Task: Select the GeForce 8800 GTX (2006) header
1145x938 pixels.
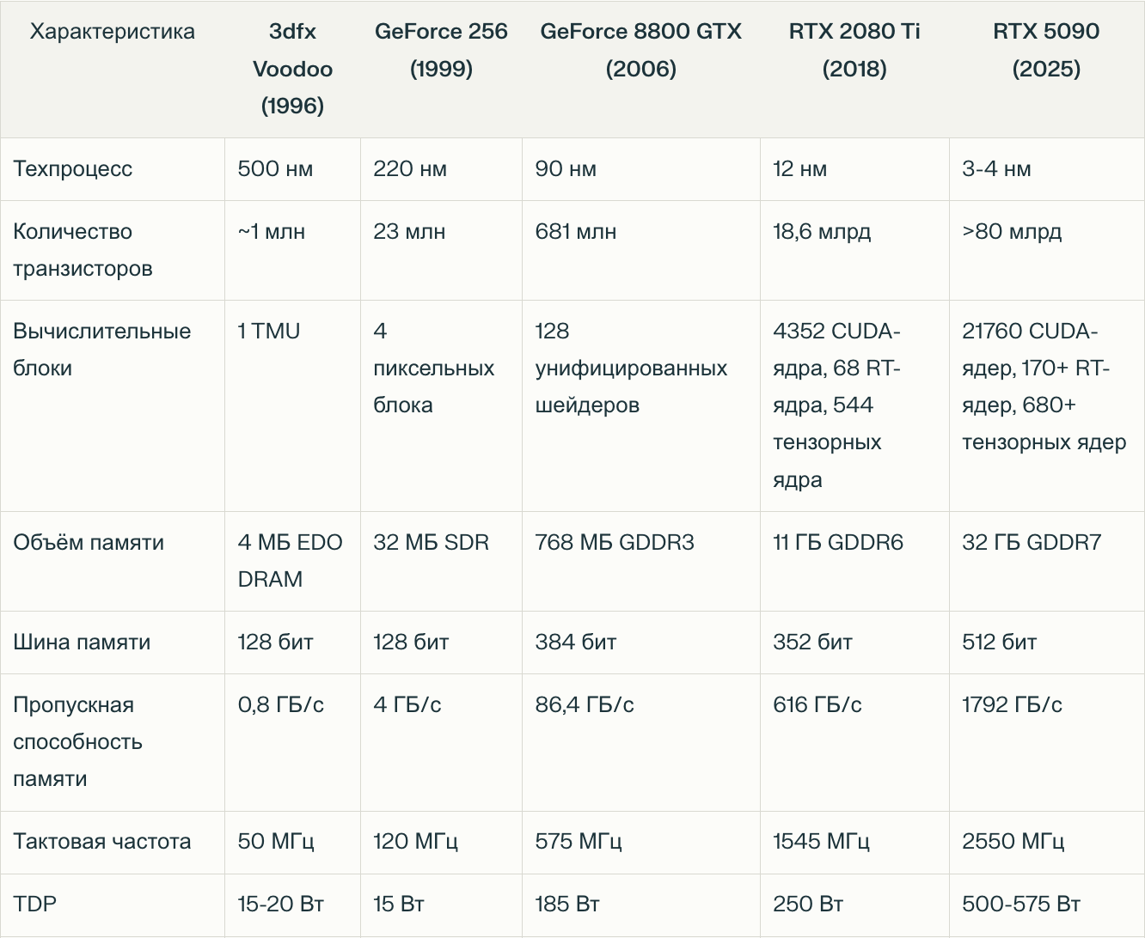Action: click(x=640, y=50)
